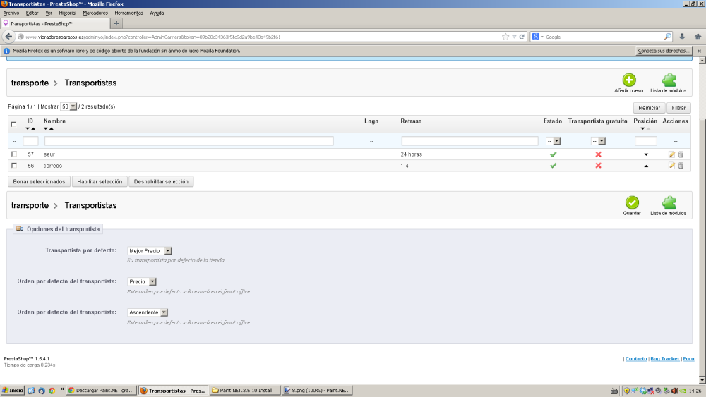Open the Herramientas menu
Image resolution: width=706 pixels, height=397 pixels.
coord(128,13)
